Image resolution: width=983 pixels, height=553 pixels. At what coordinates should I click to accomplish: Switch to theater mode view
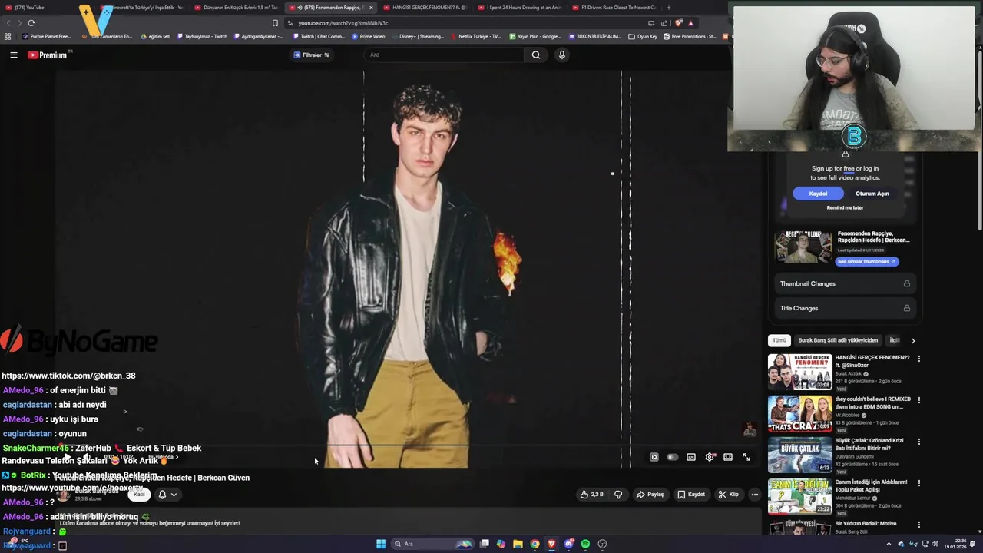[728, 457]
